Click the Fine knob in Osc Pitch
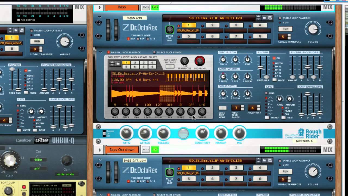Viewport: 348px width, 196px height. tap(247, 60)
